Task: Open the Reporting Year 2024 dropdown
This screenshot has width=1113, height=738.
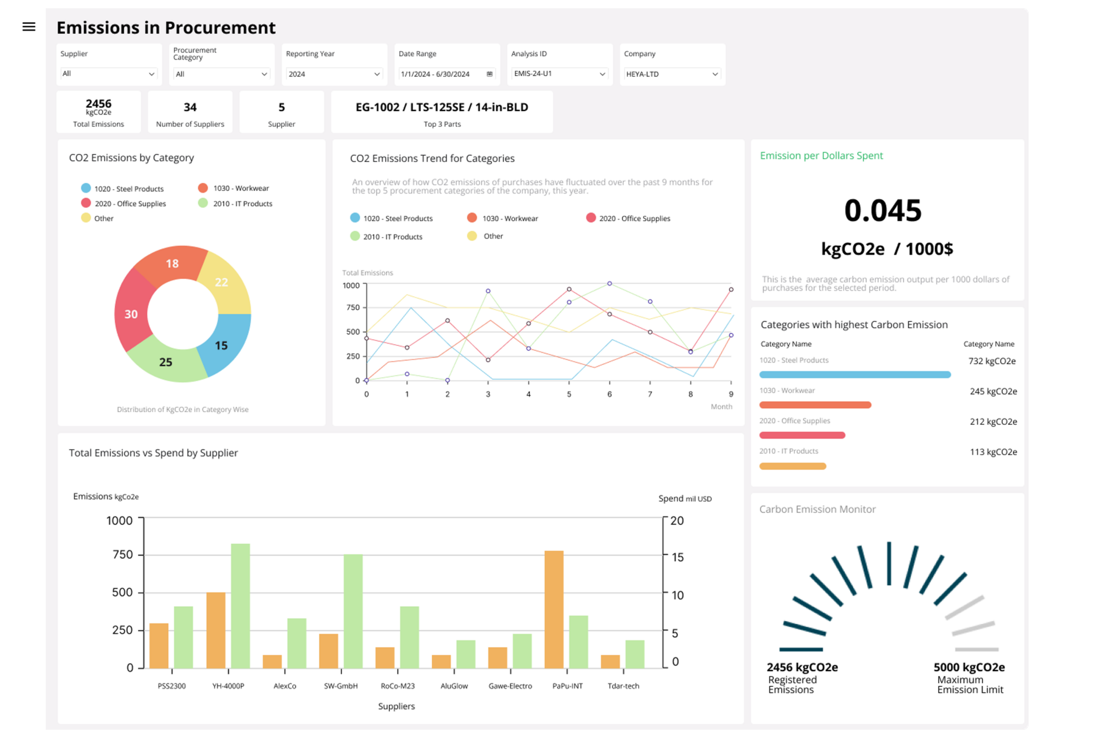Action: 334,74
